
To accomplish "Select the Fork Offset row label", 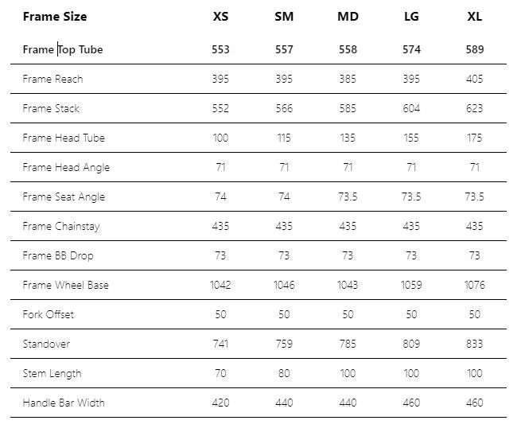I will [49, 314].
